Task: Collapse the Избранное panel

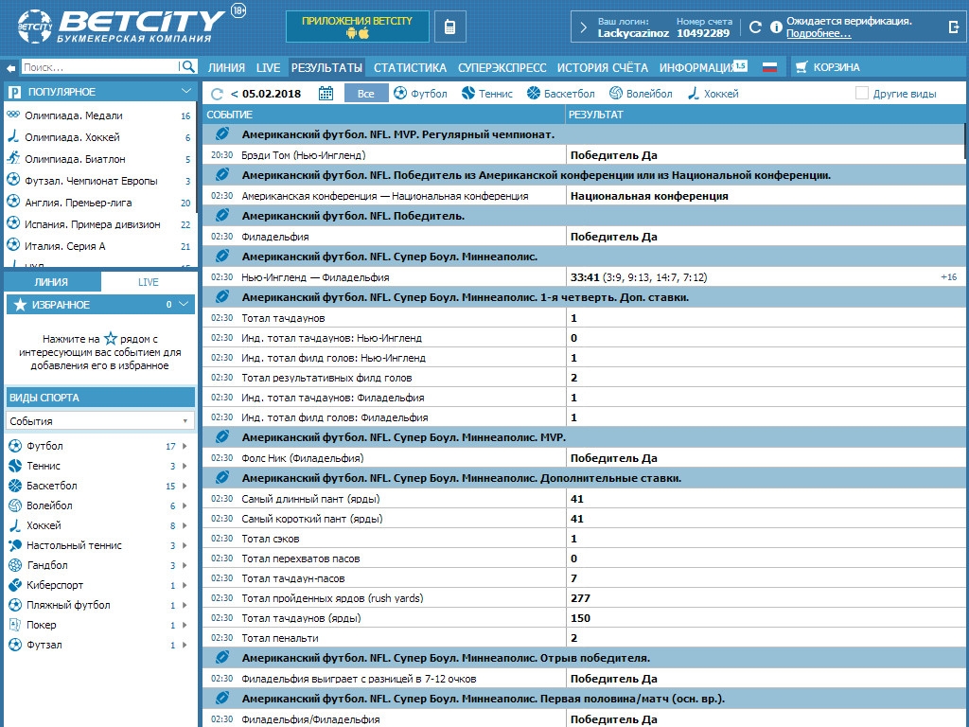Action: tap(185, 304)
